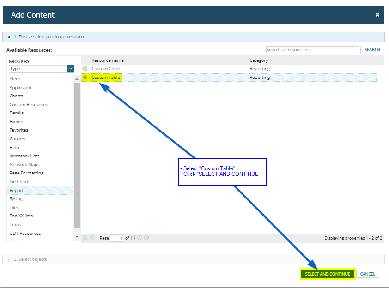Choose the Custom Resources group
The width and height of the screenshot is (389, 288).
29,105
